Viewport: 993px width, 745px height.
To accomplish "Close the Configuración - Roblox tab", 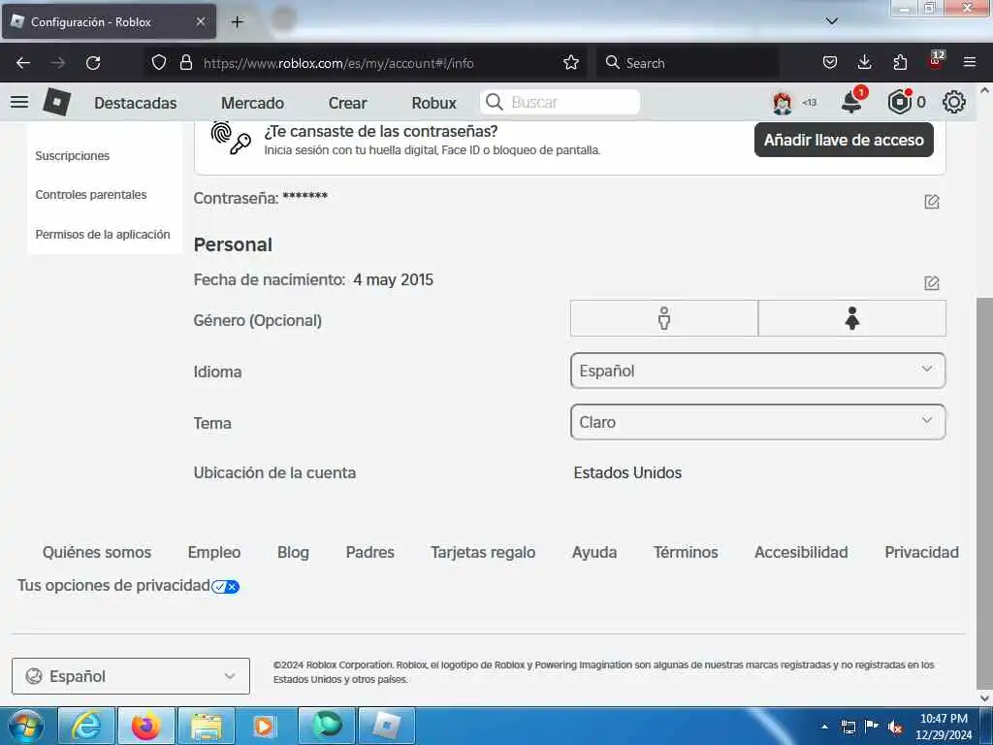I will click(x=200, y=21).
